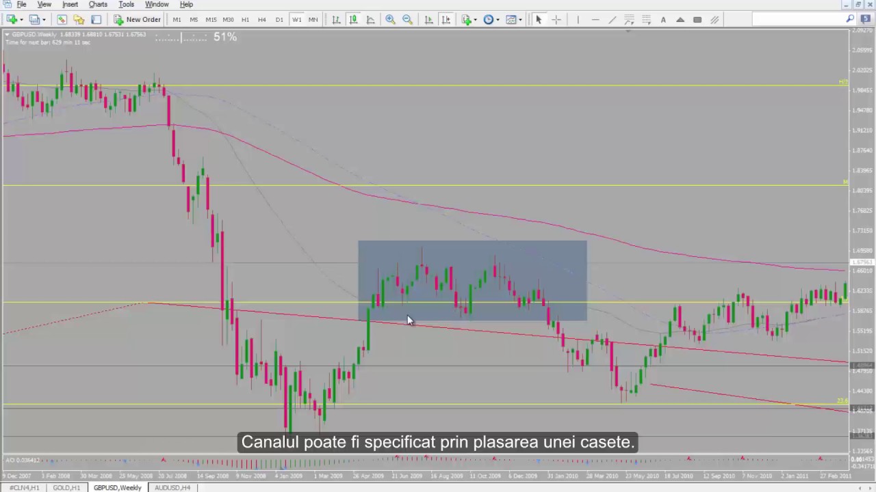Image resolution: width=876 pixels, height=492 pixels.
Task: Switch timeframe to M1
Action: (x=177, y=20)
